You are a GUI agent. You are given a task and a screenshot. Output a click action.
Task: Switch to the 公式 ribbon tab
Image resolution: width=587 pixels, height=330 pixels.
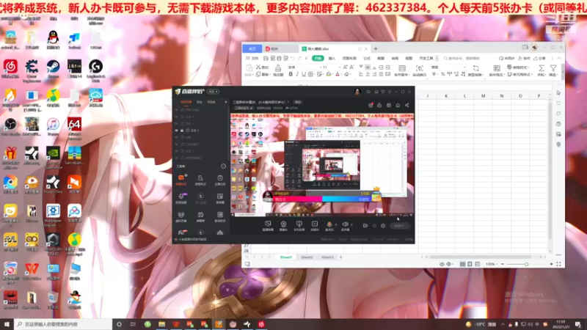(367, 59)
